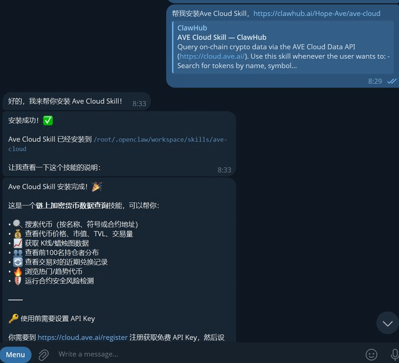Click the party popper emoji after 安装完成

point(97,187)
